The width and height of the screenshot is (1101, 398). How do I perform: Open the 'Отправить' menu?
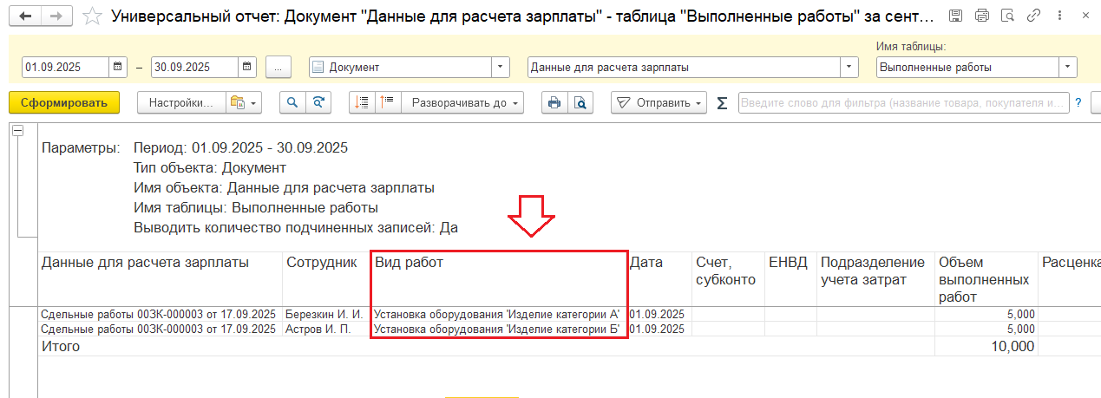pyautogui.click(x=659, y=102)
